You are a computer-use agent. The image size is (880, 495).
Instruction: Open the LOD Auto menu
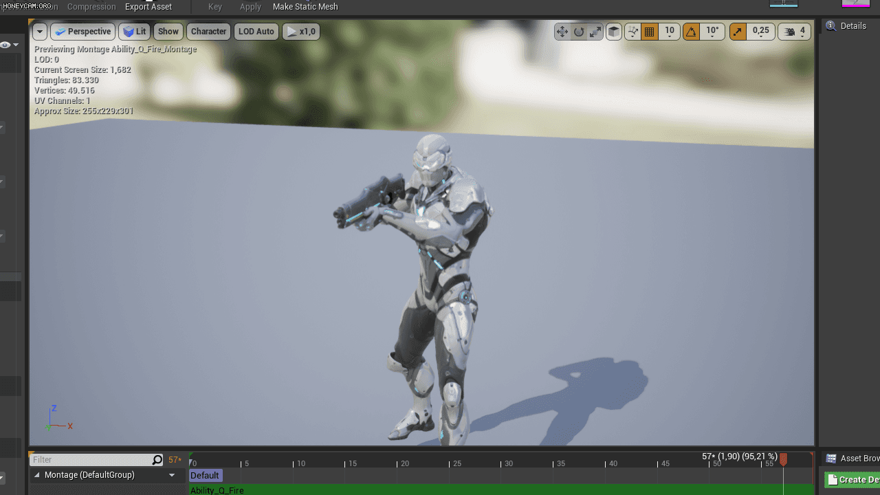(256, 32)
